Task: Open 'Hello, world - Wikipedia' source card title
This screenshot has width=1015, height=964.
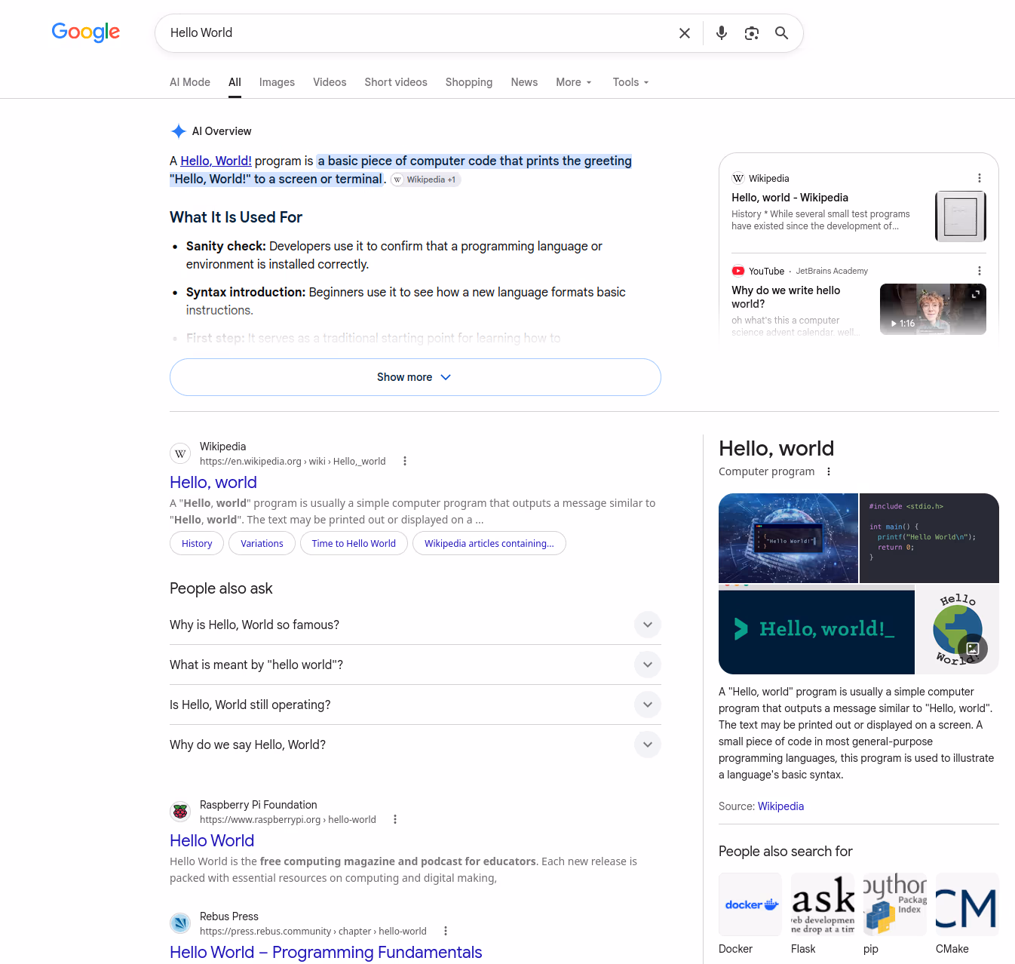Action: point(790,198)
